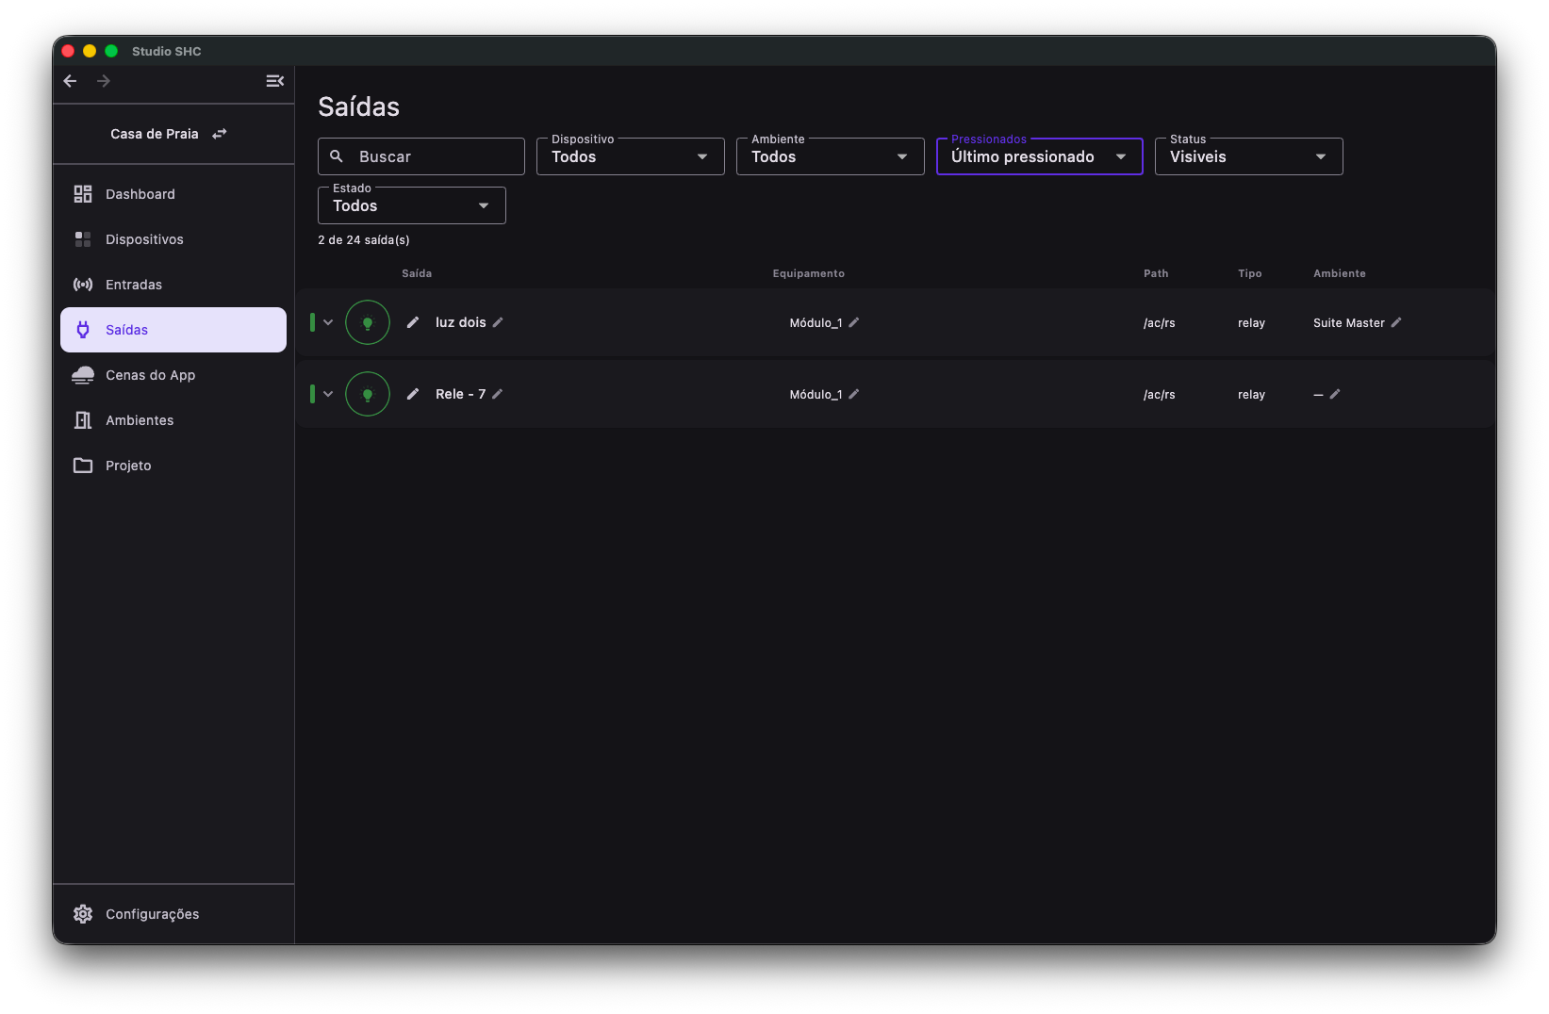Expand the Rele - 7 row chevron
Viewport: 1549px width, 1014px height.
click(x=328, y=394)
